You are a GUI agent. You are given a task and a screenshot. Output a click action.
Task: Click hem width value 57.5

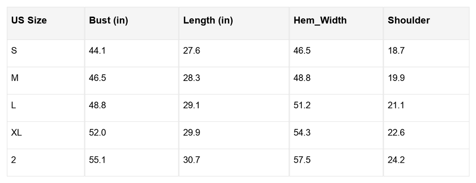(x=302, y=160)
